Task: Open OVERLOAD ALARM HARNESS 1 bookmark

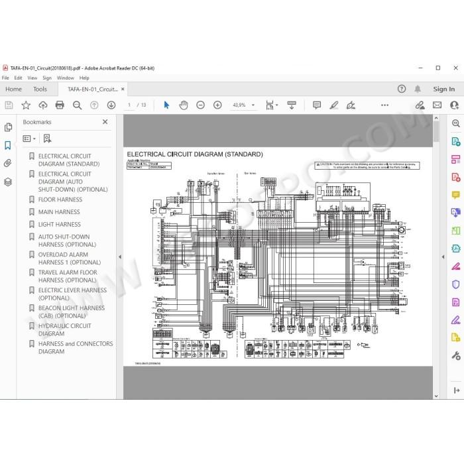Action: point(69,259)
